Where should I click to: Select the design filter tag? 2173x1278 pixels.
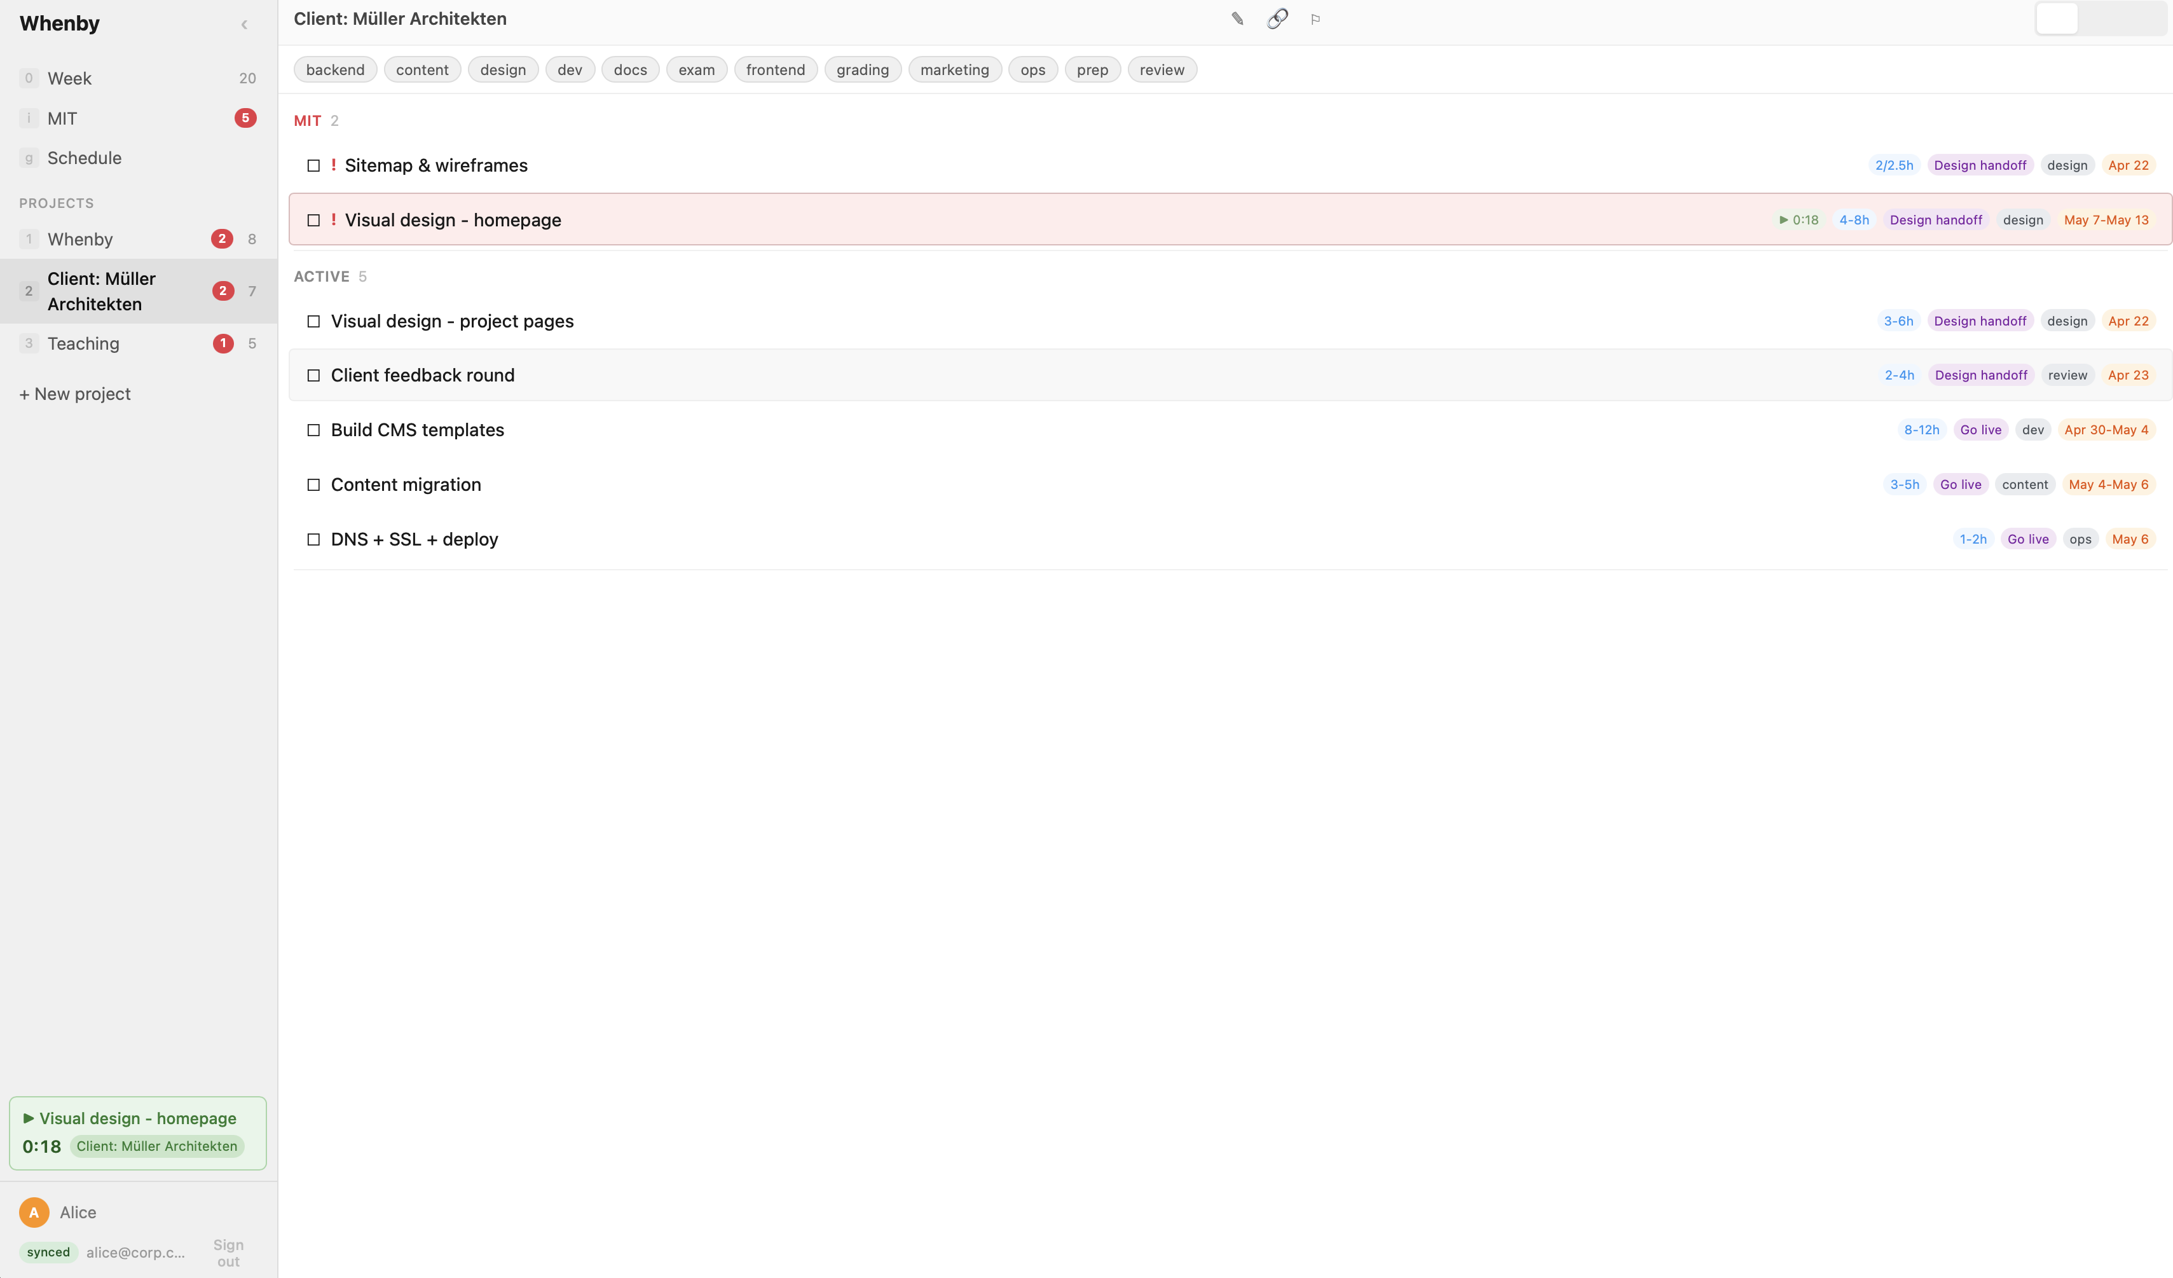[503, 69]
